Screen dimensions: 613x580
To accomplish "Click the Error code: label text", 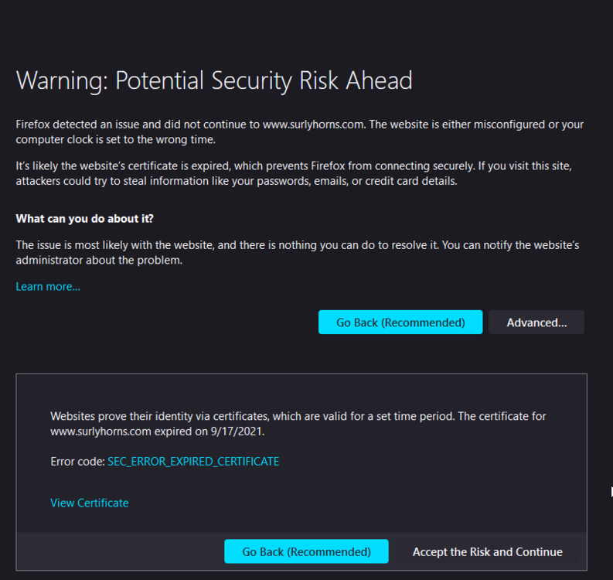I will [77, 462].
